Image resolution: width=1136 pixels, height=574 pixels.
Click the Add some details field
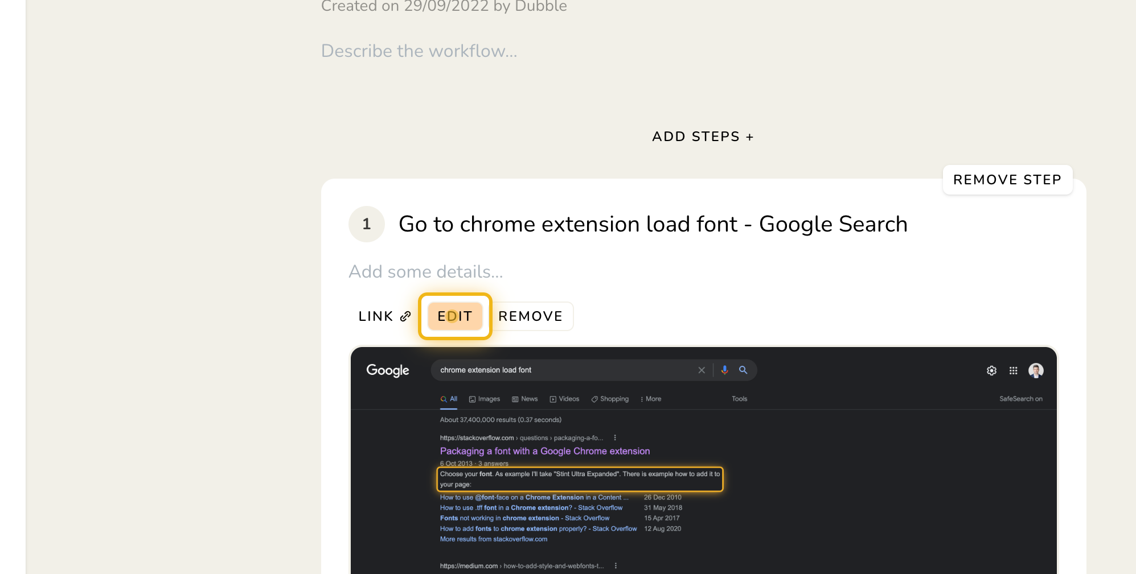point(426,272)
